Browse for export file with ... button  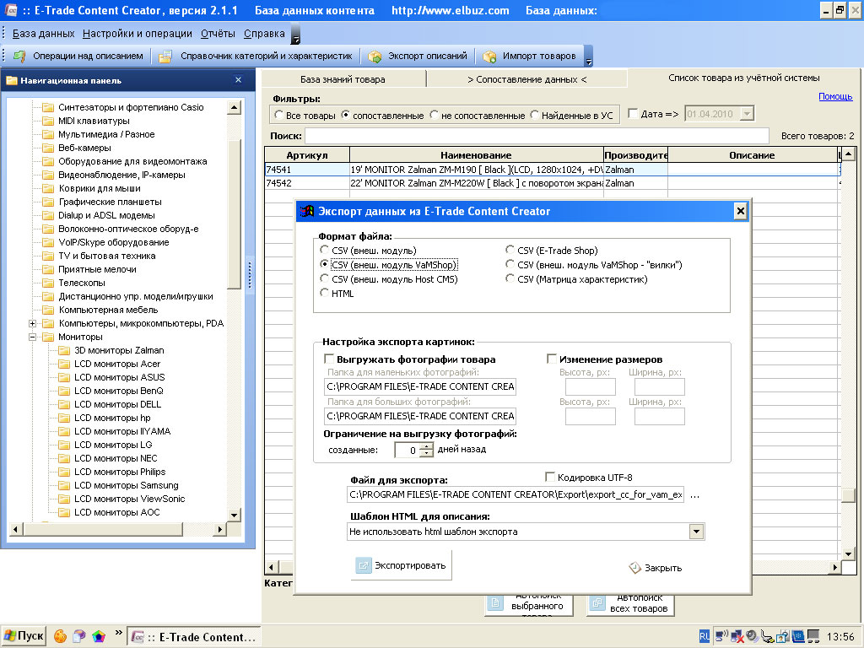coord(695,494)
